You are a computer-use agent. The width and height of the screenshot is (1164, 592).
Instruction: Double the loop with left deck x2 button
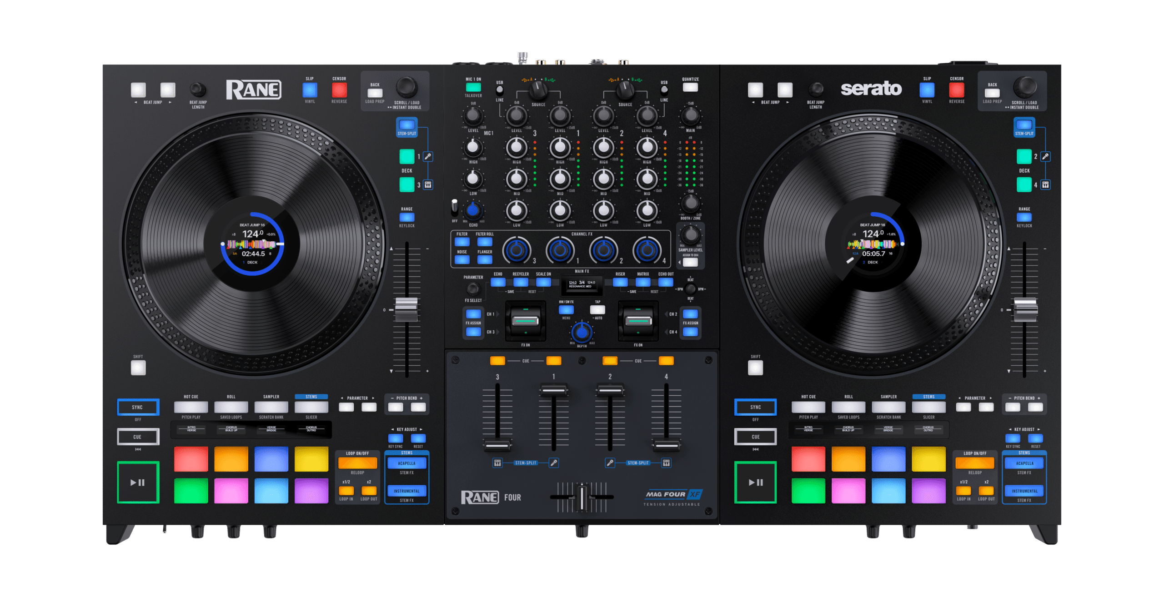point(369,491)
